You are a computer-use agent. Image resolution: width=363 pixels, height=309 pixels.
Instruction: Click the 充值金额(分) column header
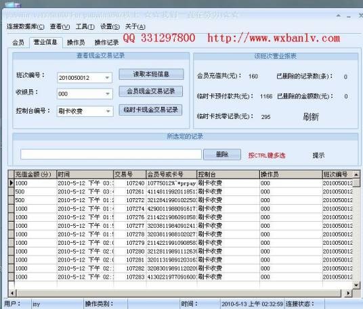tap(36, 174)
